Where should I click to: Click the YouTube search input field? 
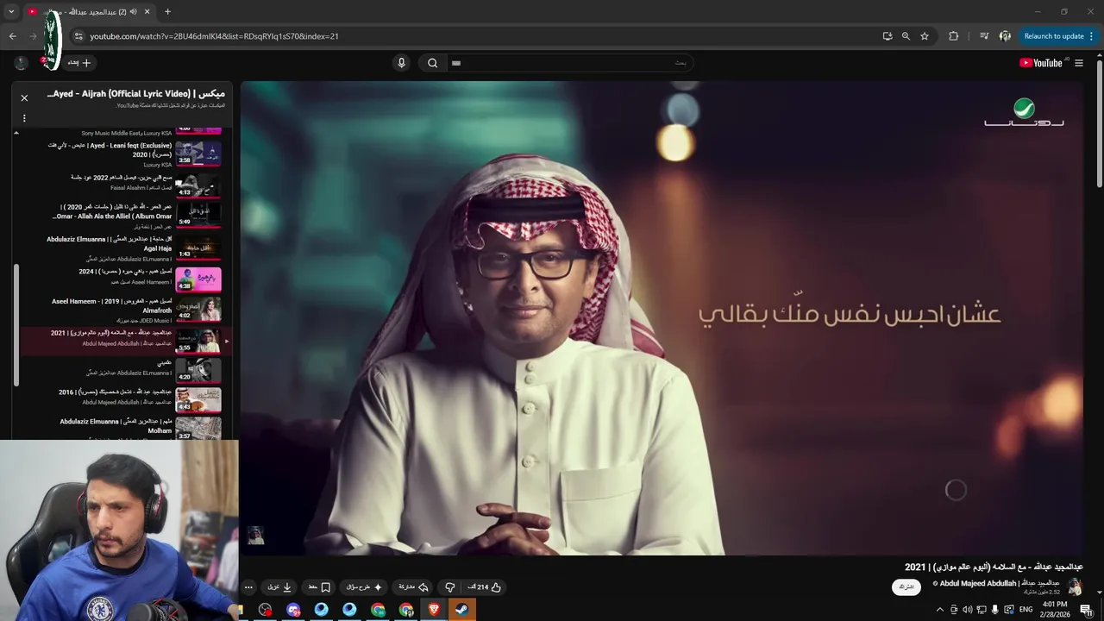pyautogui.click(x=570, y=63)
